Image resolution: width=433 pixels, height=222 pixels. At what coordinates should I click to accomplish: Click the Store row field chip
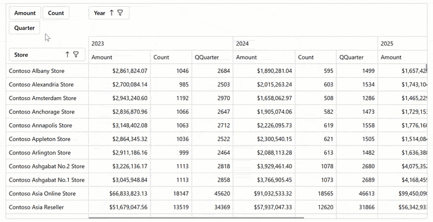[47, 55]
